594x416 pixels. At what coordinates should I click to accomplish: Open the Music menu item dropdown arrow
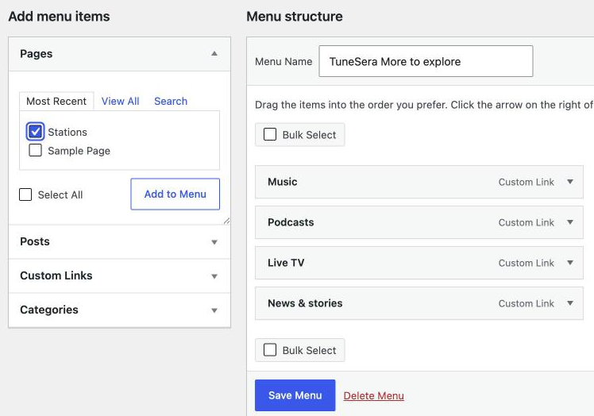[x=570, y=182]
